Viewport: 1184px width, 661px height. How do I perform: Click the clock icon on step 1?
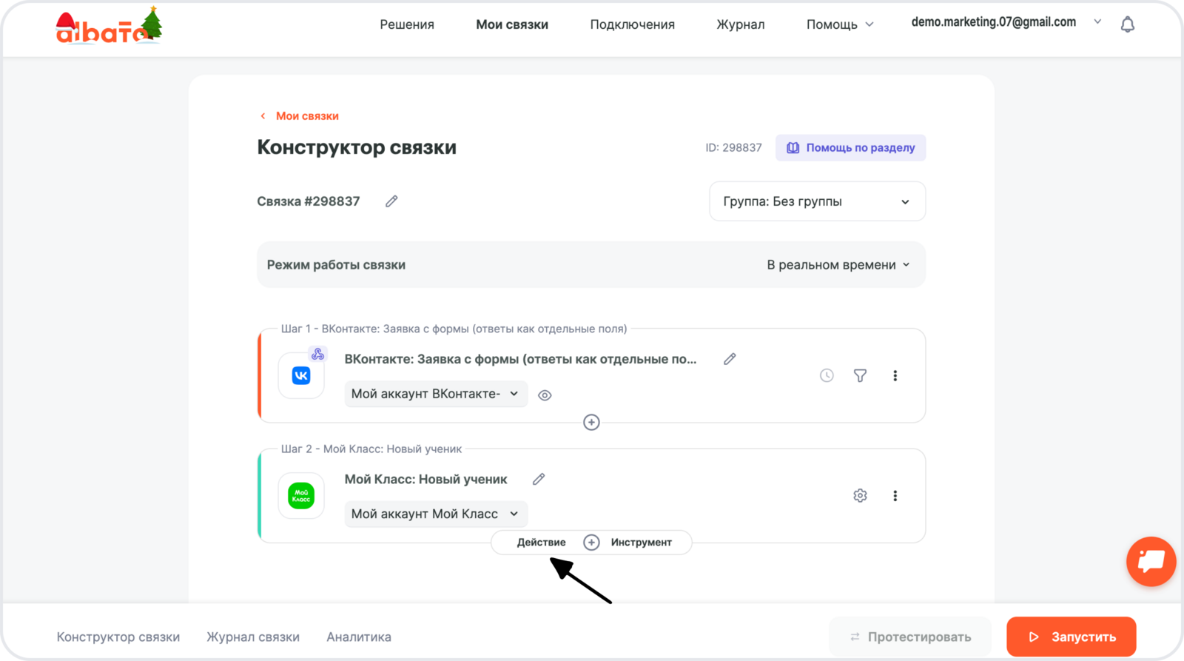[827, 376]
